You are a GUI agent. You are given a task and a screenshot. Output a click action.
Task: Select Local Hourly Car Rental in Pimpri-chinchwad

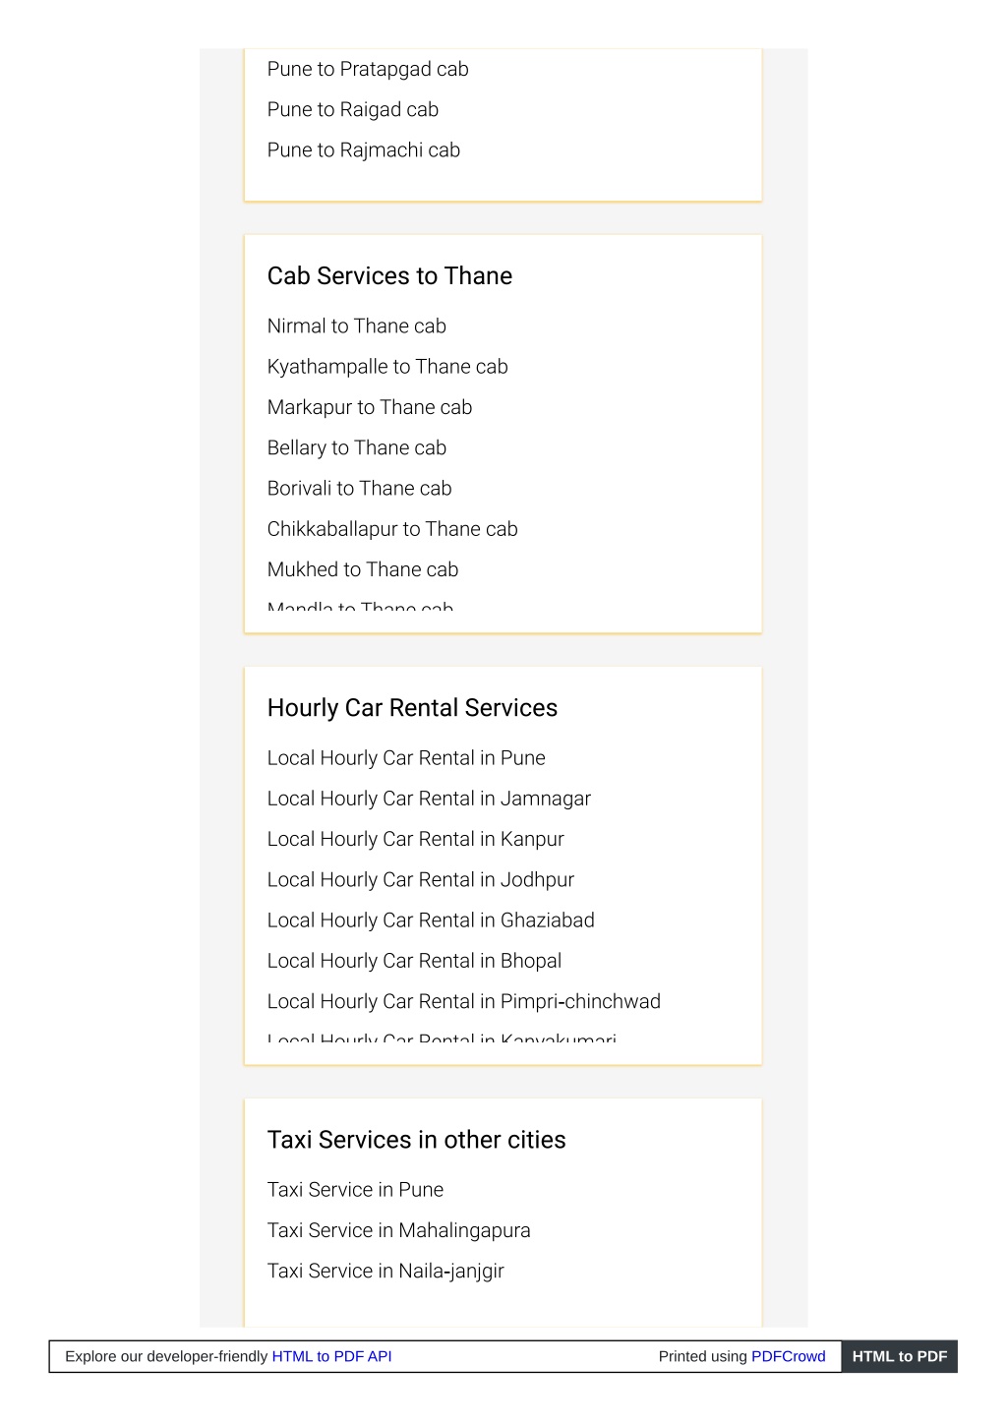coord(464,1001)
